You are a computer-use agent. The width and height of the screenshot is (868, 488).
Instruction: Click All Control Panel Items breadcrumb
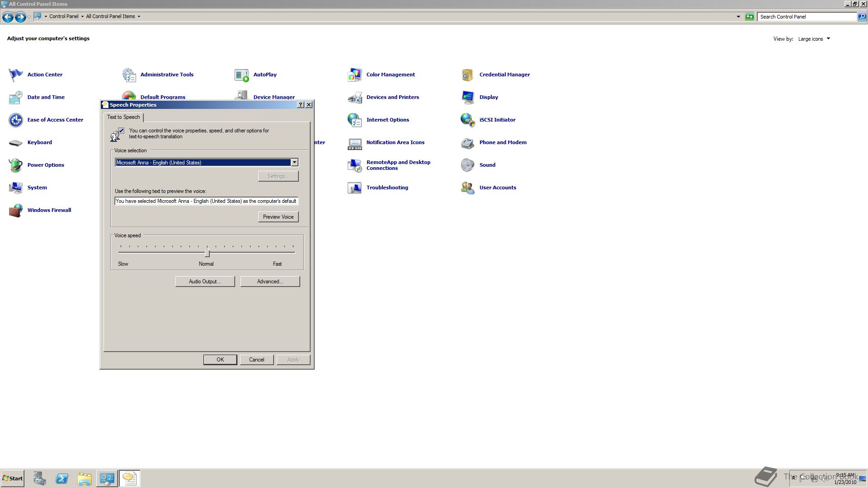(x=110, y=16)
